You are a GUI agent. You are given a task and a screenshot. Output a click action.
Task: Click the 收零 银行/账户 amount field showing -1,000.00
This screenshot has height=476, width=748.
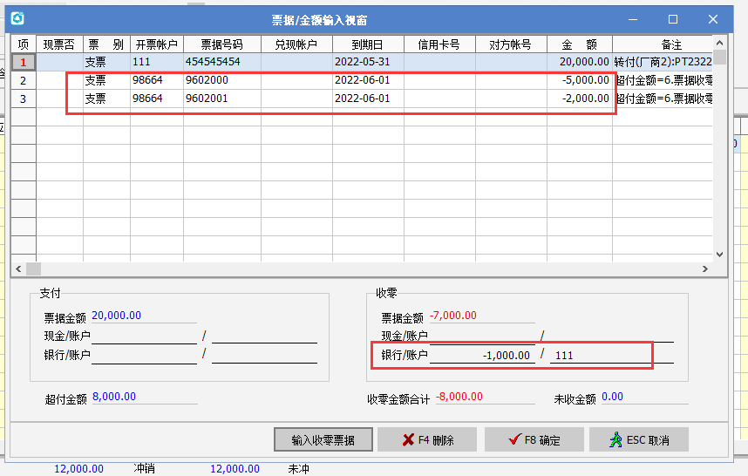483,355
